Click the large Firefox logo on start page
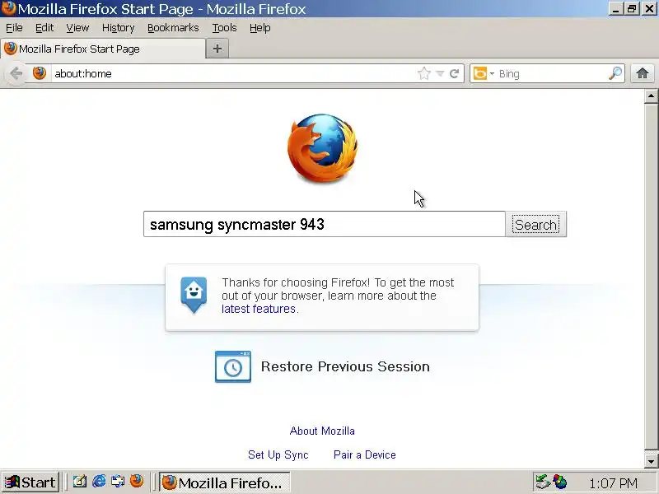Image resolution: width=659 pixels, height=494 pixels. pyautogui.click(x=323, y=148)
